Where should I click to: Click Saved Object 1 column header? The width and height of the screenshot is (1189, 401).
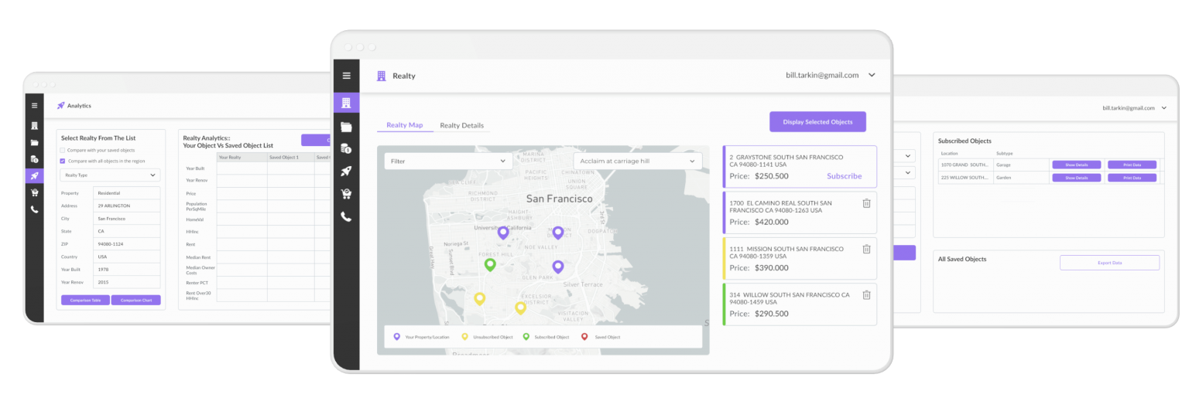click(290, 157)
